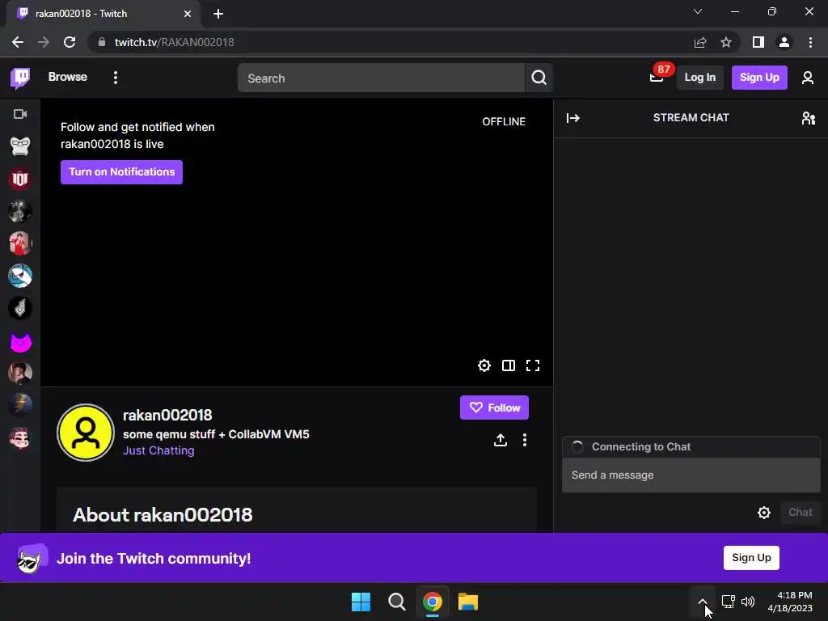Viewport: 828px width, 621px height.
Task: Click the share upload icon under Follow
Action: coord(500,440)
